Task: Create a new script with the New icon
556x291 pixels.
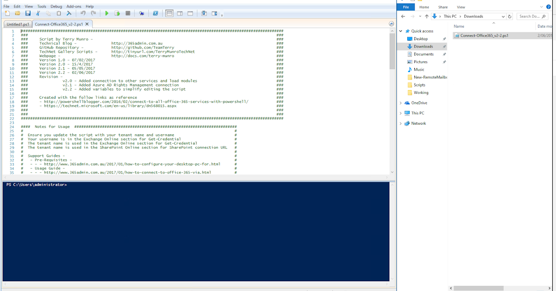Action: click(7, 13)
